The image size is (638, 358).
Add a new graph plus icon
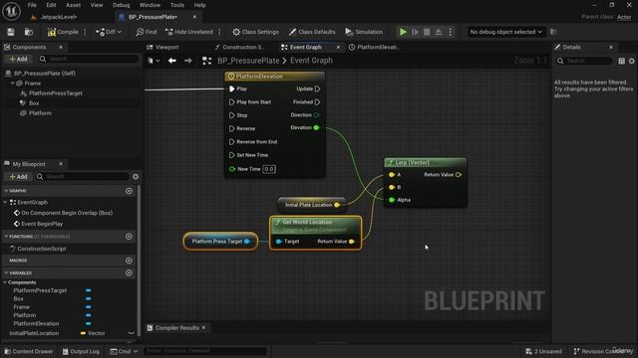pos(129,190)
